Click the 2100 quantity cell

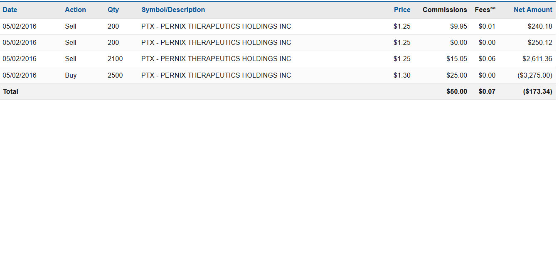pos(115,59)
